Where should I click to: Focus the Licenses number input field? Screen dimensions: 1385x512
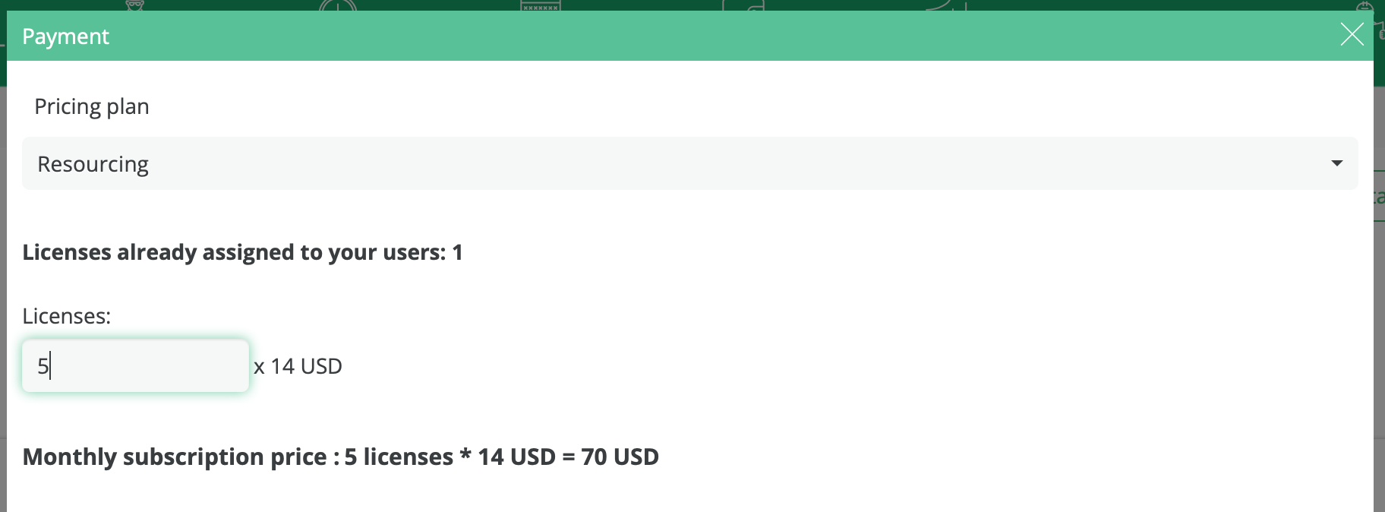(135, 366)
